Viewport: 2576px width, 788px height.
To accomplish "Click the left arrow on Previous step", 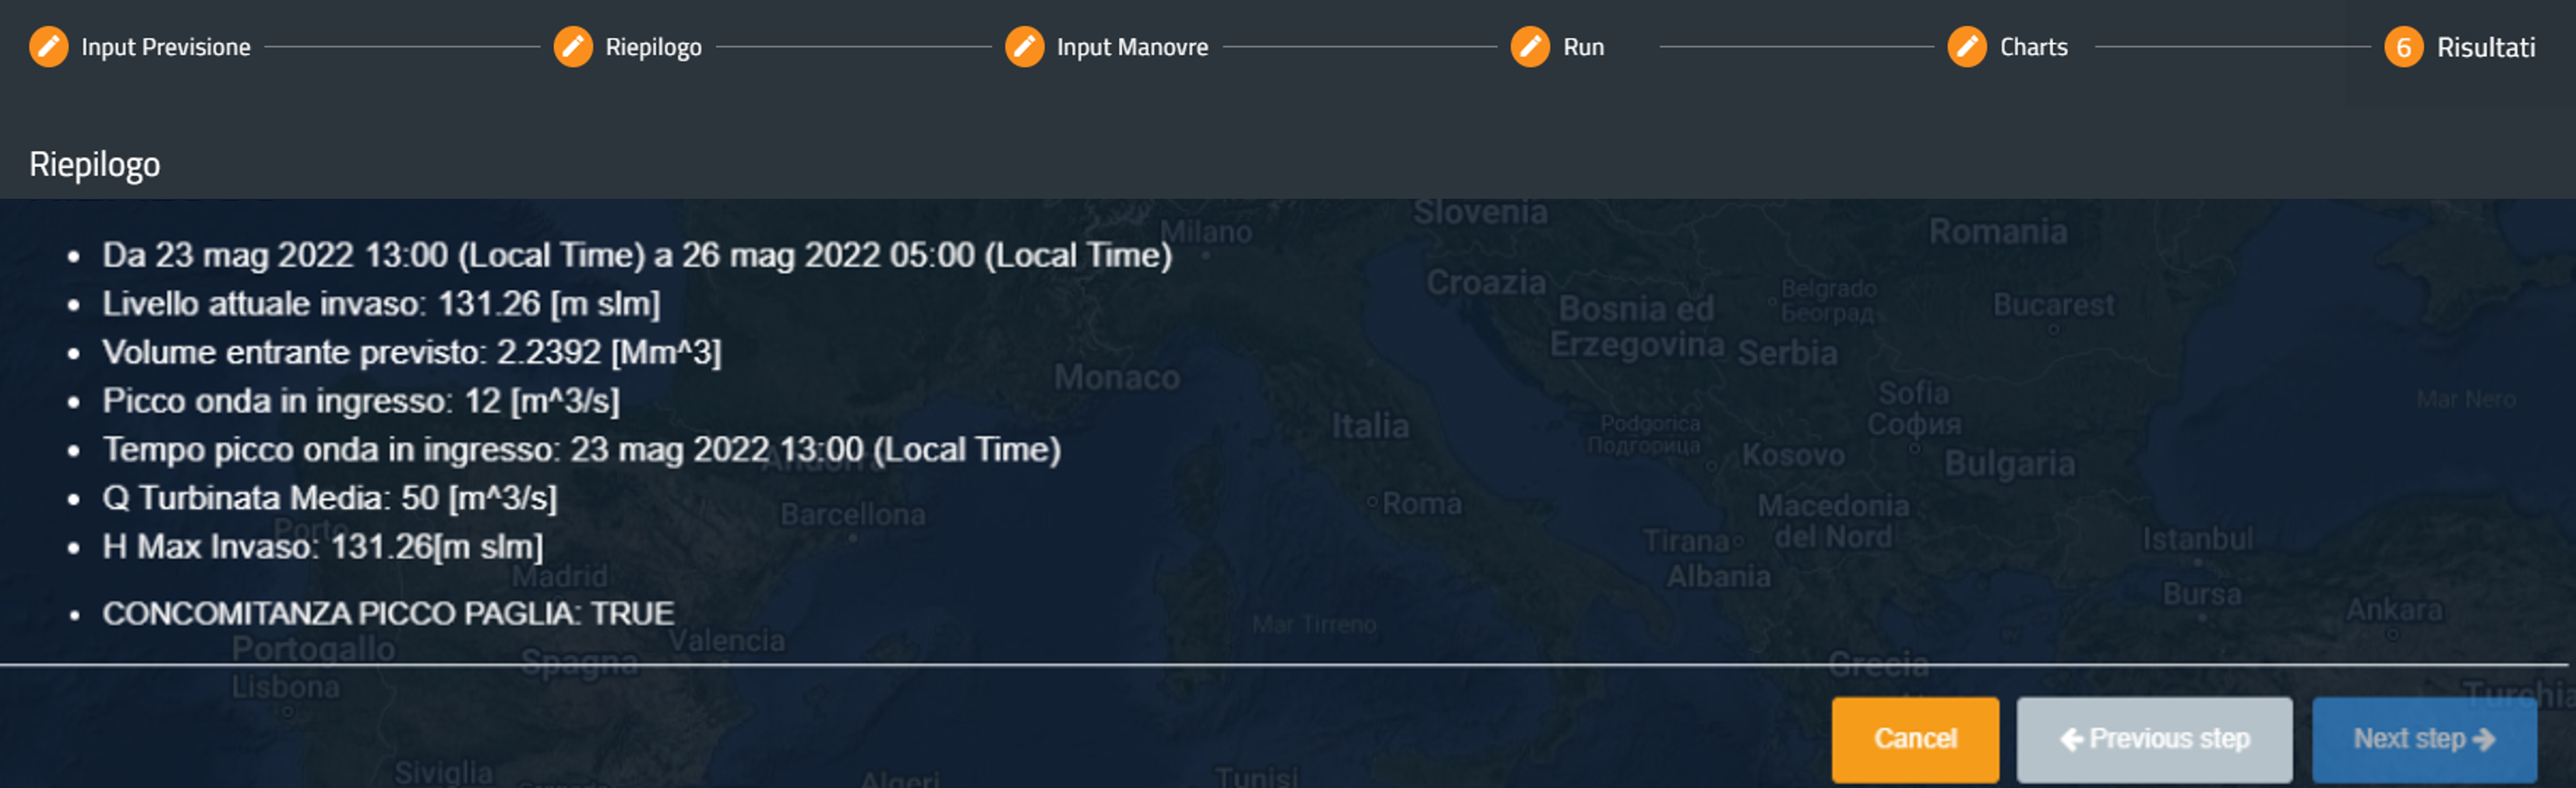I will tap(2071, 739).
